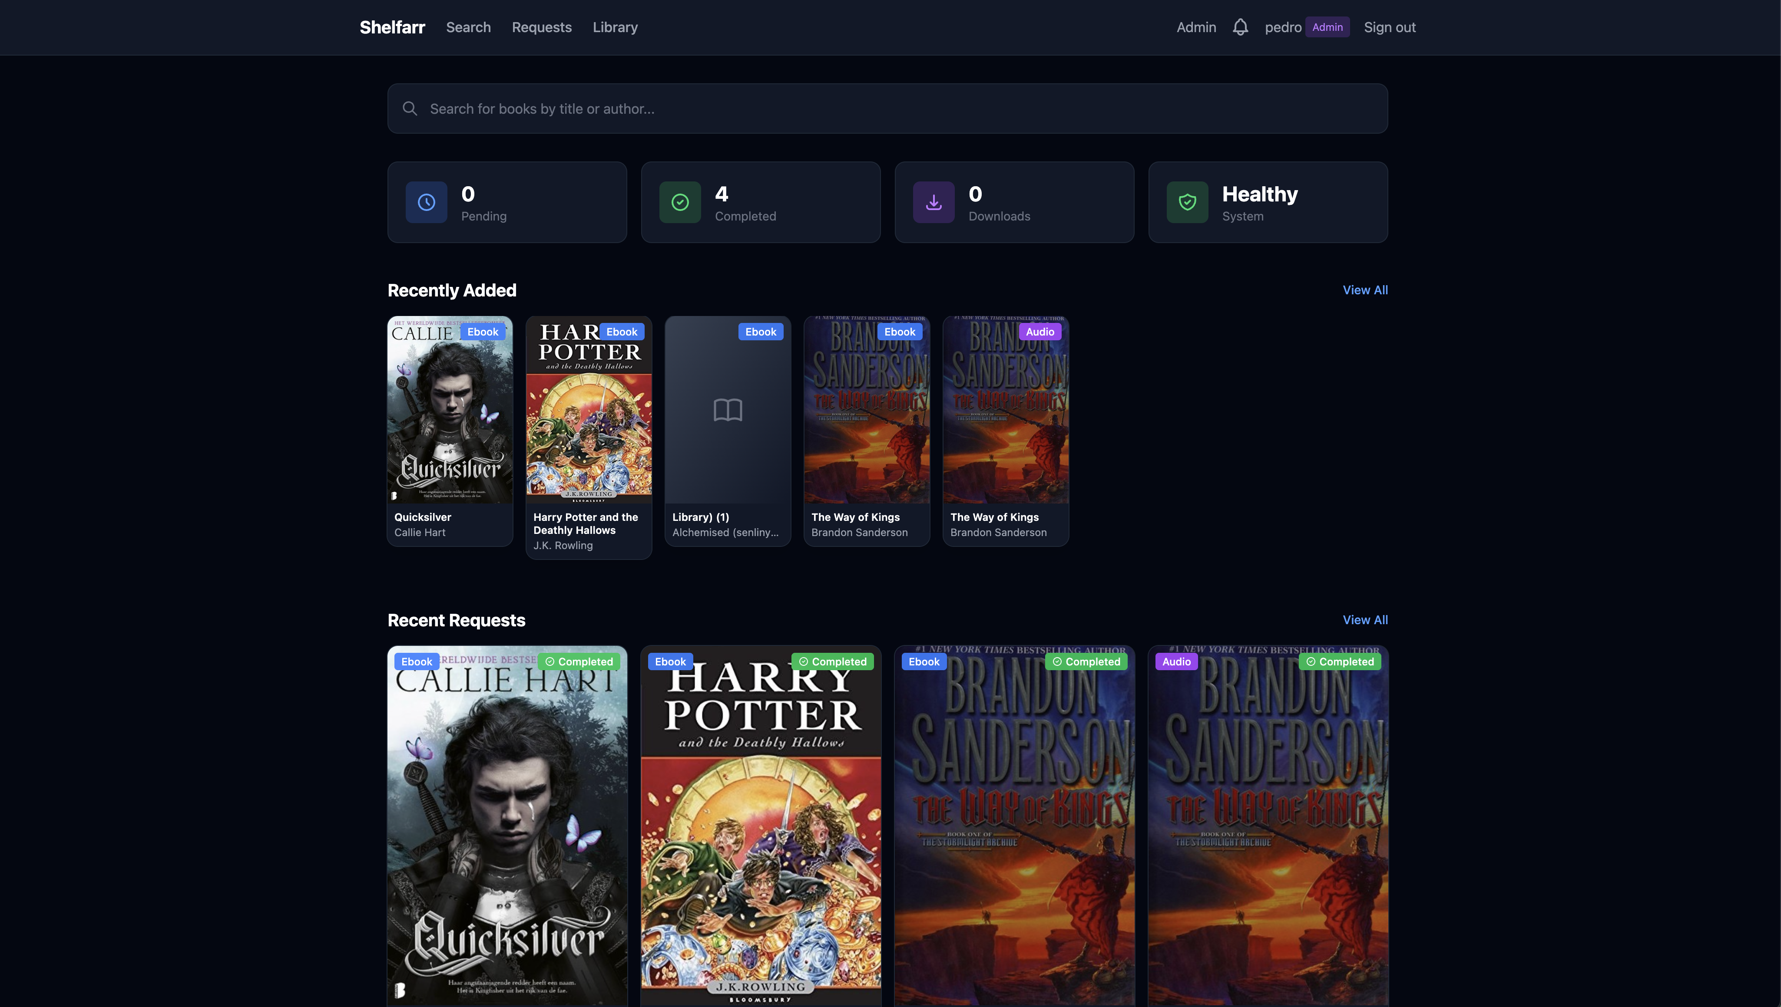Viewport: 1781px width, 1007px height.
Task: Open Harry Potter and the Deathly Hallows cover
Action: click(588, 409)
